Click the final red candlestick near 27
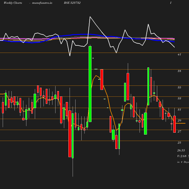 tap(175, 124)
